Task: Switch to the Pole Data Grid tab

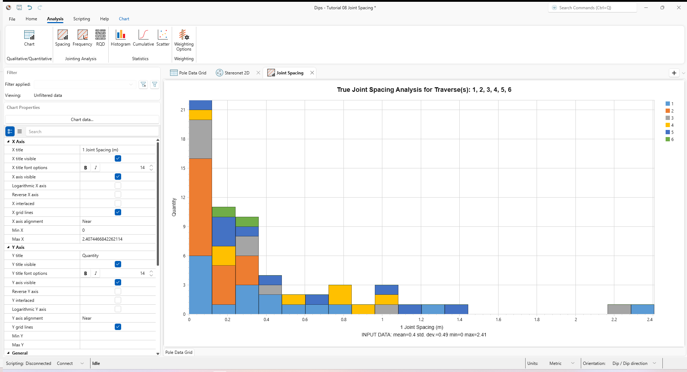Action: tap(188, 73)
